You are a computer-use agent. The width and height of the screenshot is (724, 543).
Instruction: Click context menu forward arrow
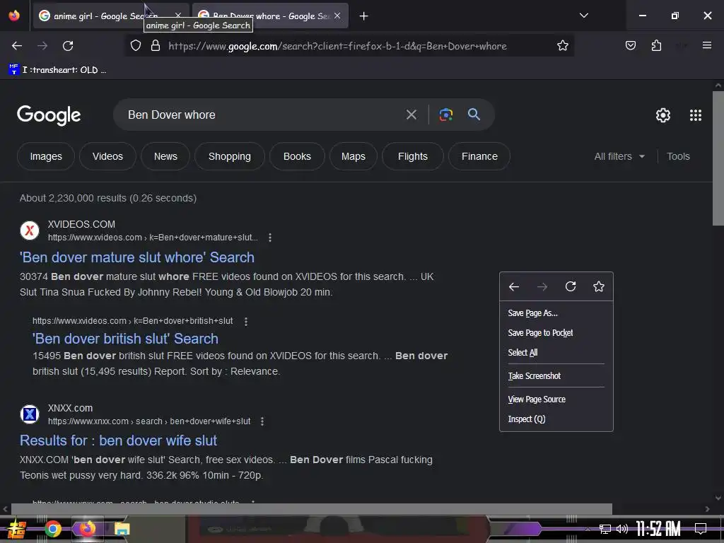click(542, 287)
